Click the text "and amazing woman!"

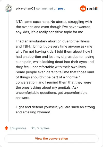point(33,112)
